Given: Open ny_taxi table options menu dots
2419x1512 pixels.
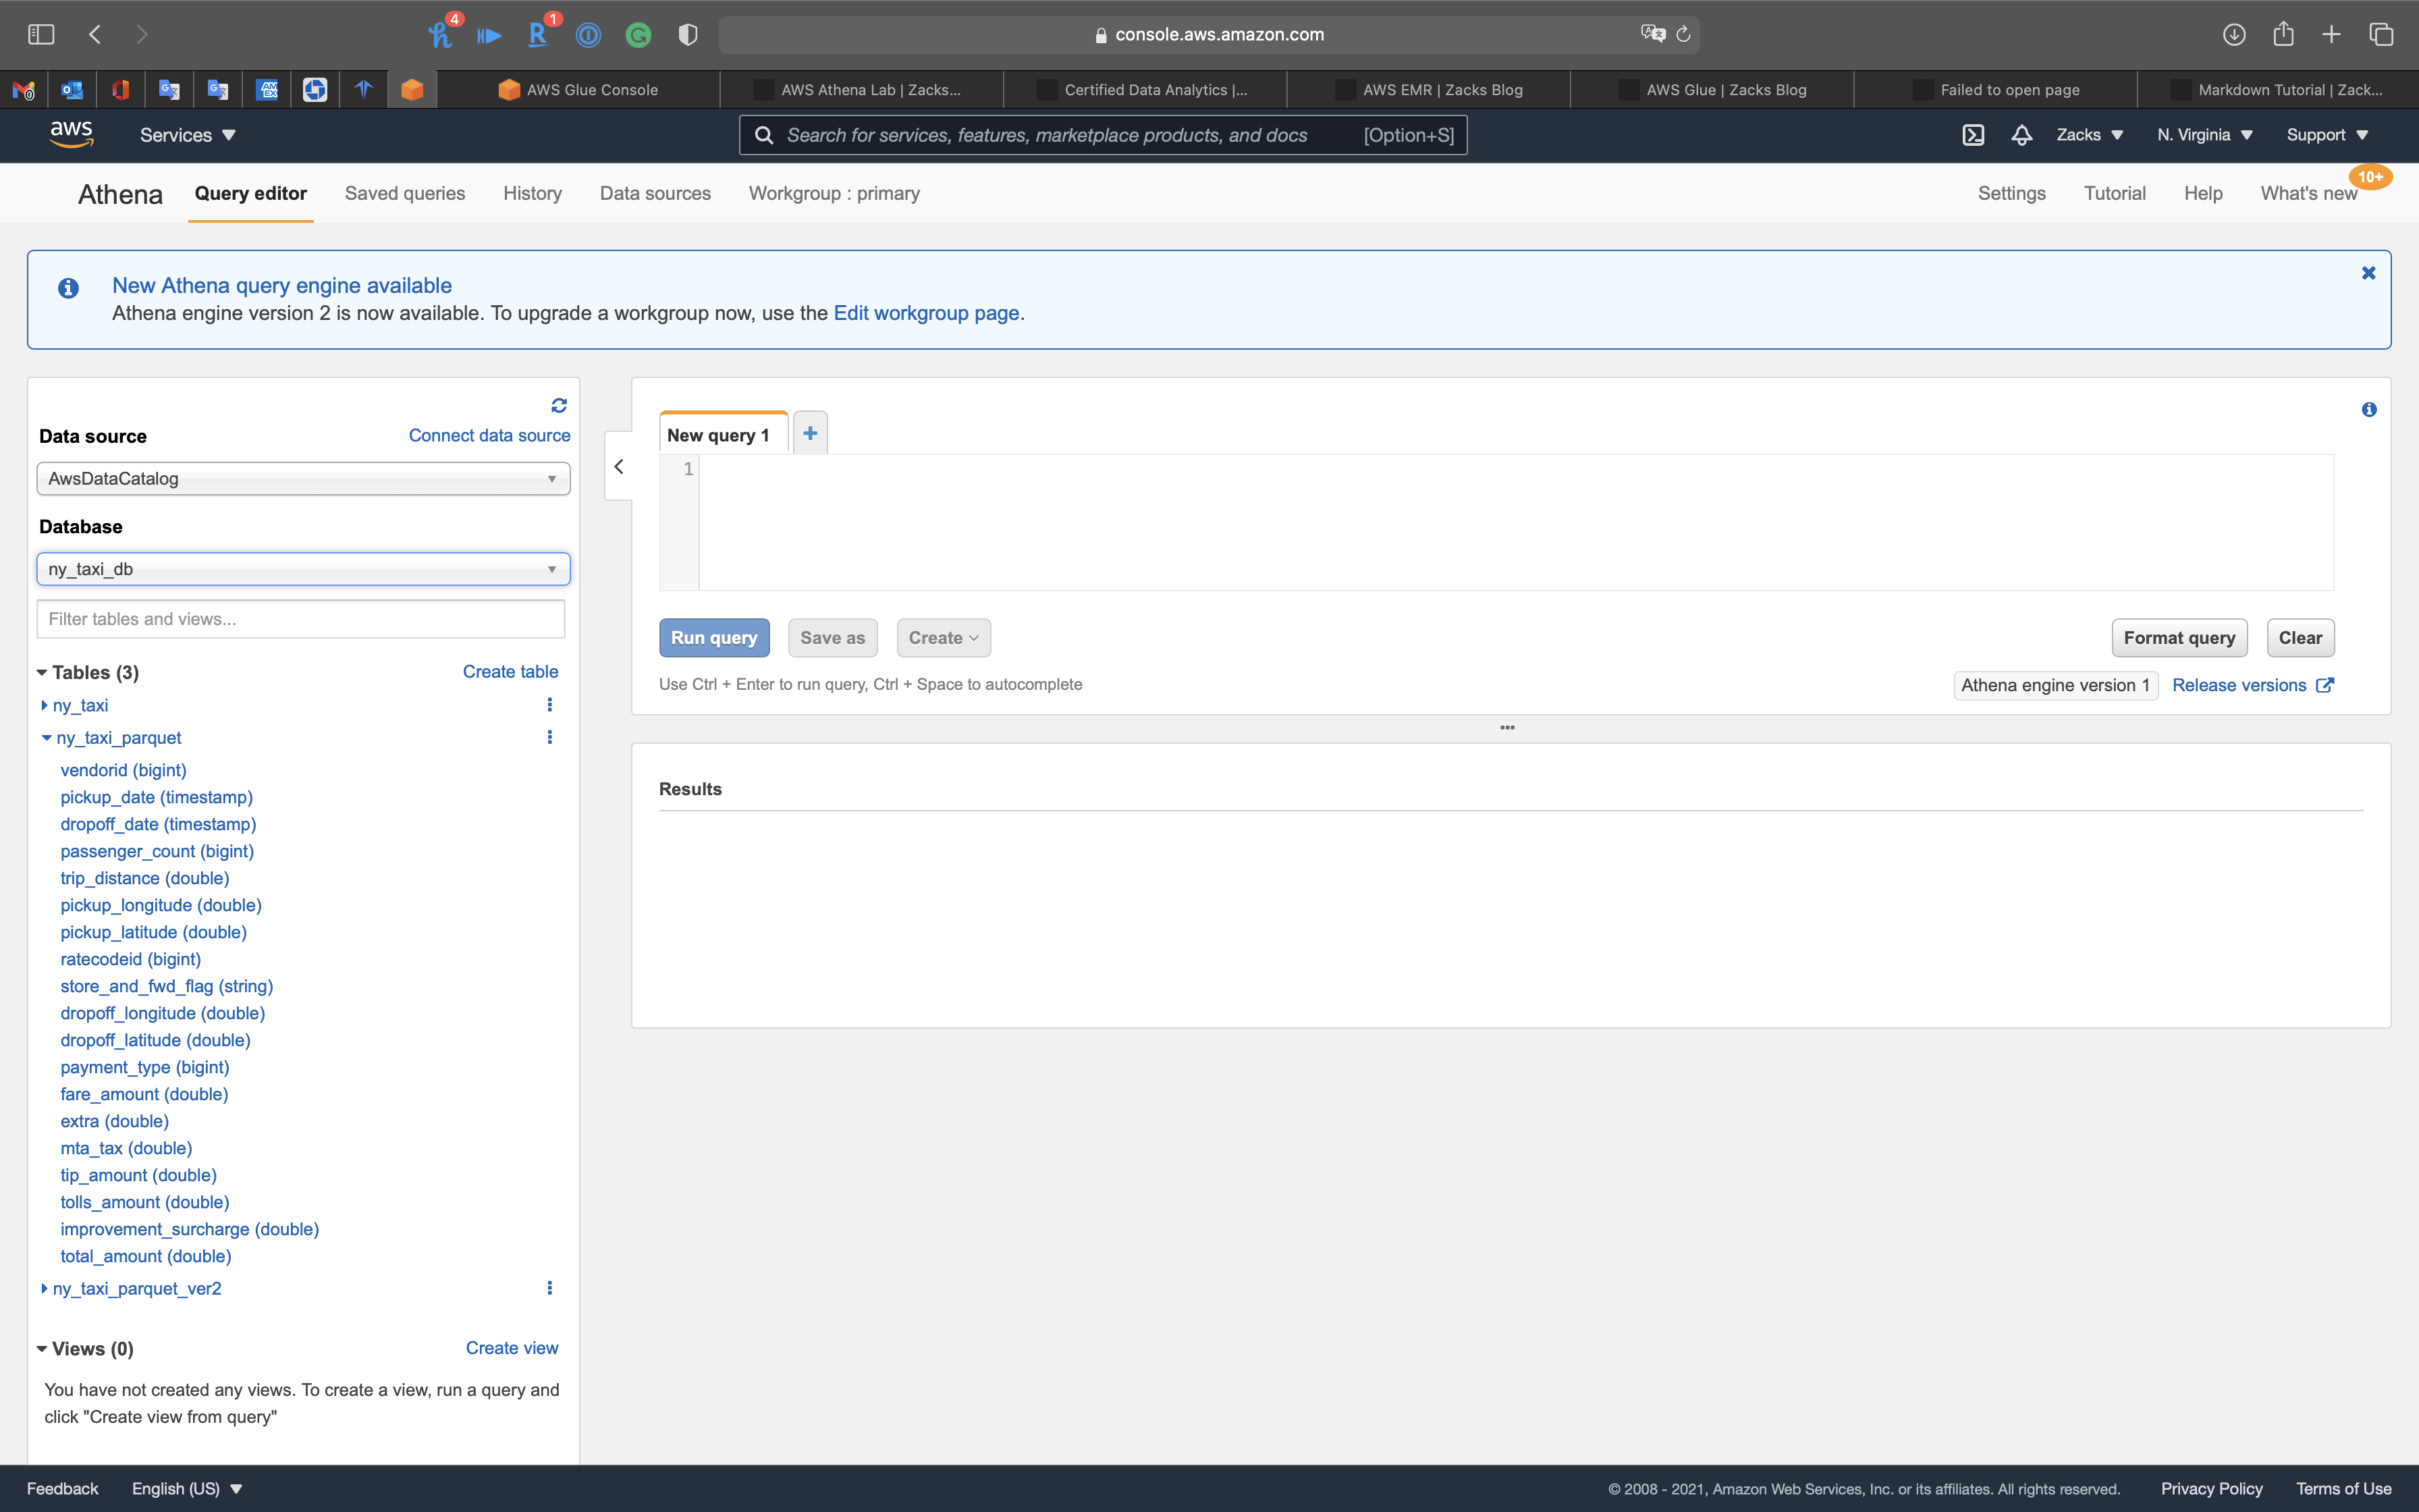Looking at the screenshot, I should 549,705.
